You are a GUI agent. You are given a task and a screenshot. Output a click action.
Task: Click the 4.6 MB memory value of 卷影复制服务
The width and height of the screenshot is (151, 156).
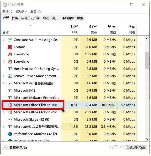92,83
